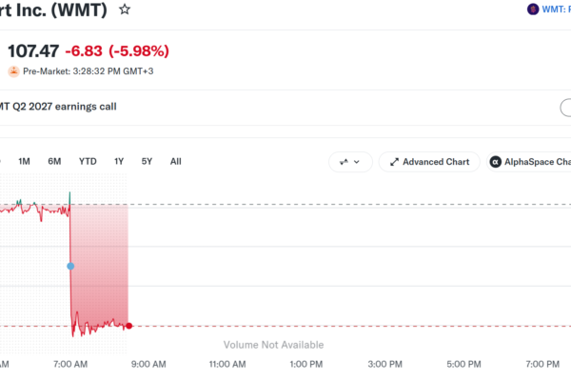
Task: Open the Advanced Chart button
Action: pyautogui.click(x=429, y=162)
